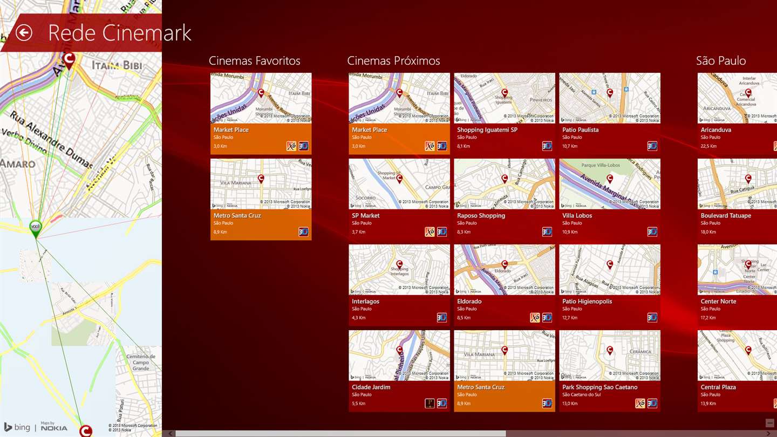Click 3D icon on Metro Santa Cruz in Cinemas Favoritos
The height and width of the screenshot is (437, 777).
click(304, 232)
